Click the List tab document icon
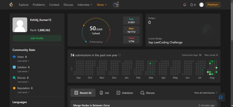Screen dimensions: 233x107 coord(101,93)
